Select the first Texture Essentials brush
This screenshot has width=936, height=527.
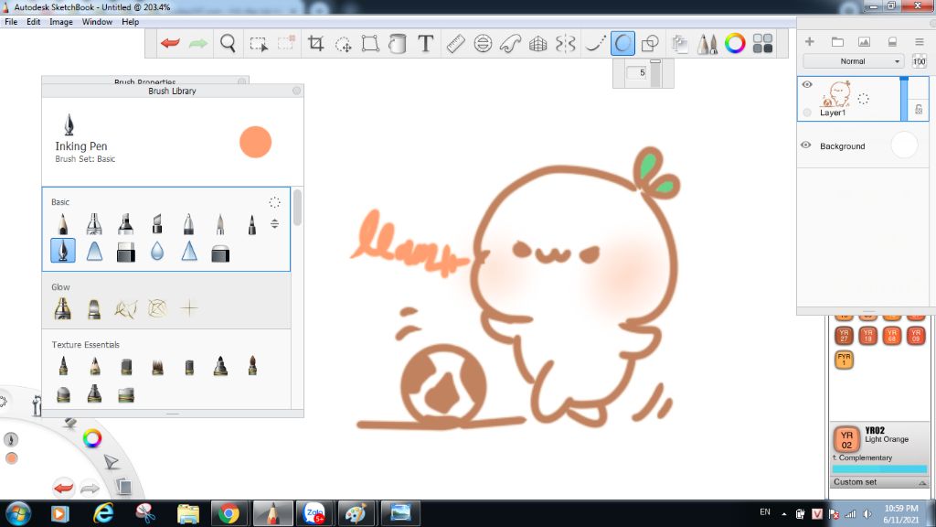[x=63, y=366]
